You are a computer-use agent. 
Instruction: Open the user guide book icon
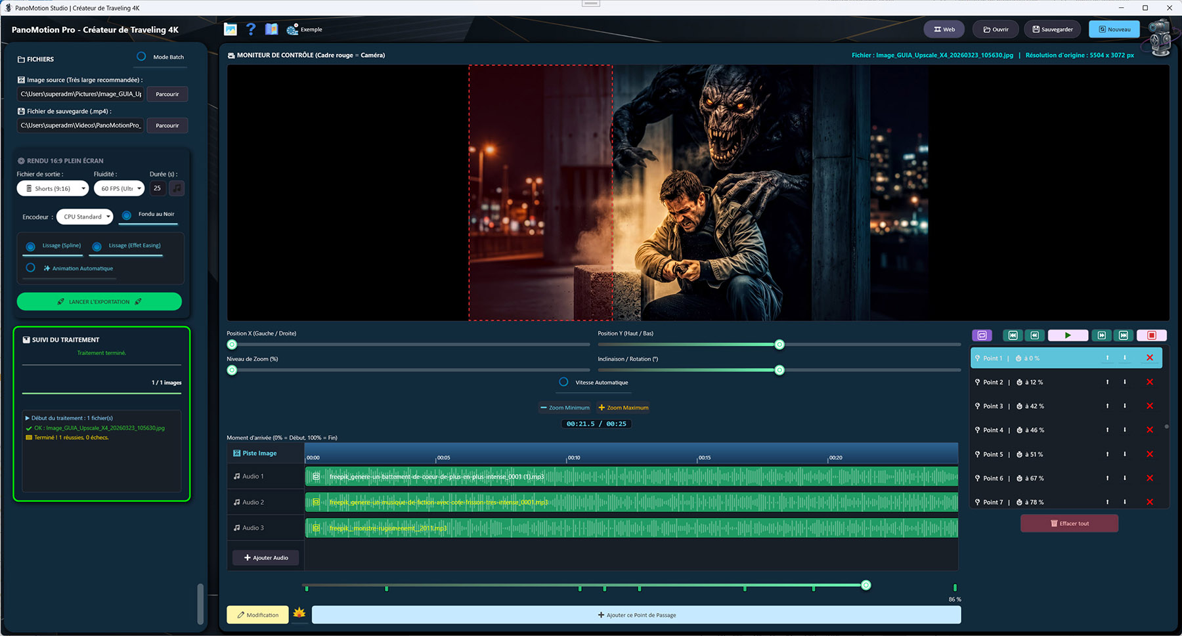271,30
